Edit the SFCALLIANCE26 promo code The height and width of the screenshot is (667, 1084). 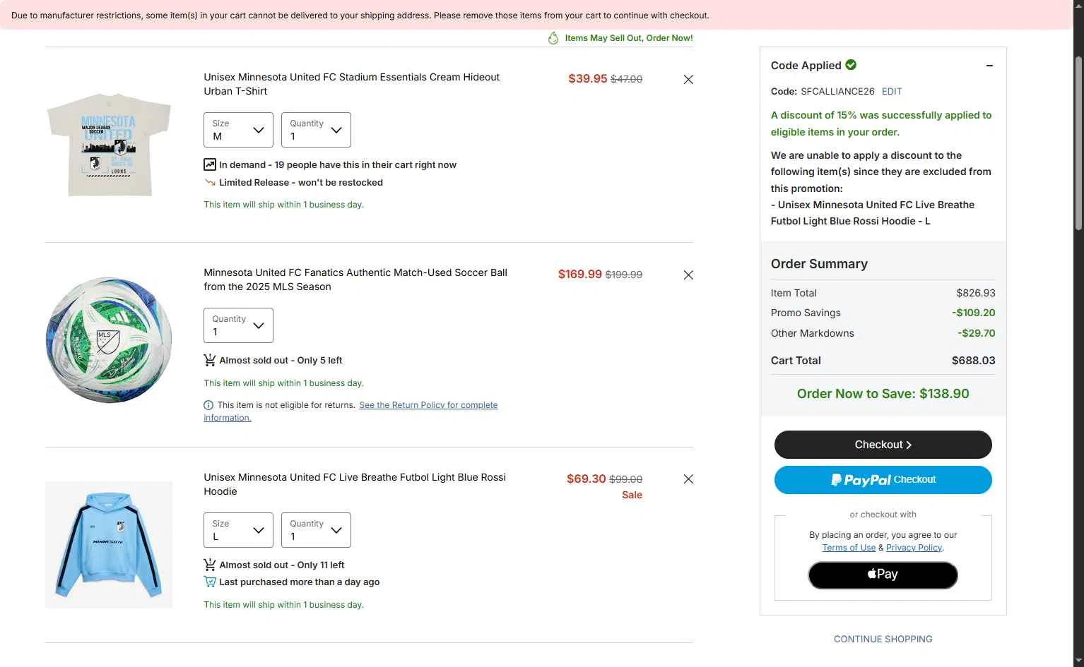click(892, 91)
